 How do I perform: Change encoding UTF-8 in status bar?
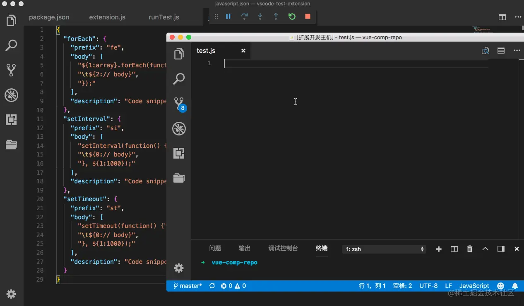pyautogui.click(x=428, y=286)
